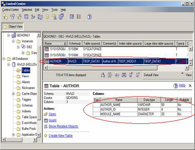This screenshot has width=195, height=150.
Task: Open the help question mark toolbar icon
Action: [x=89, y=17]
